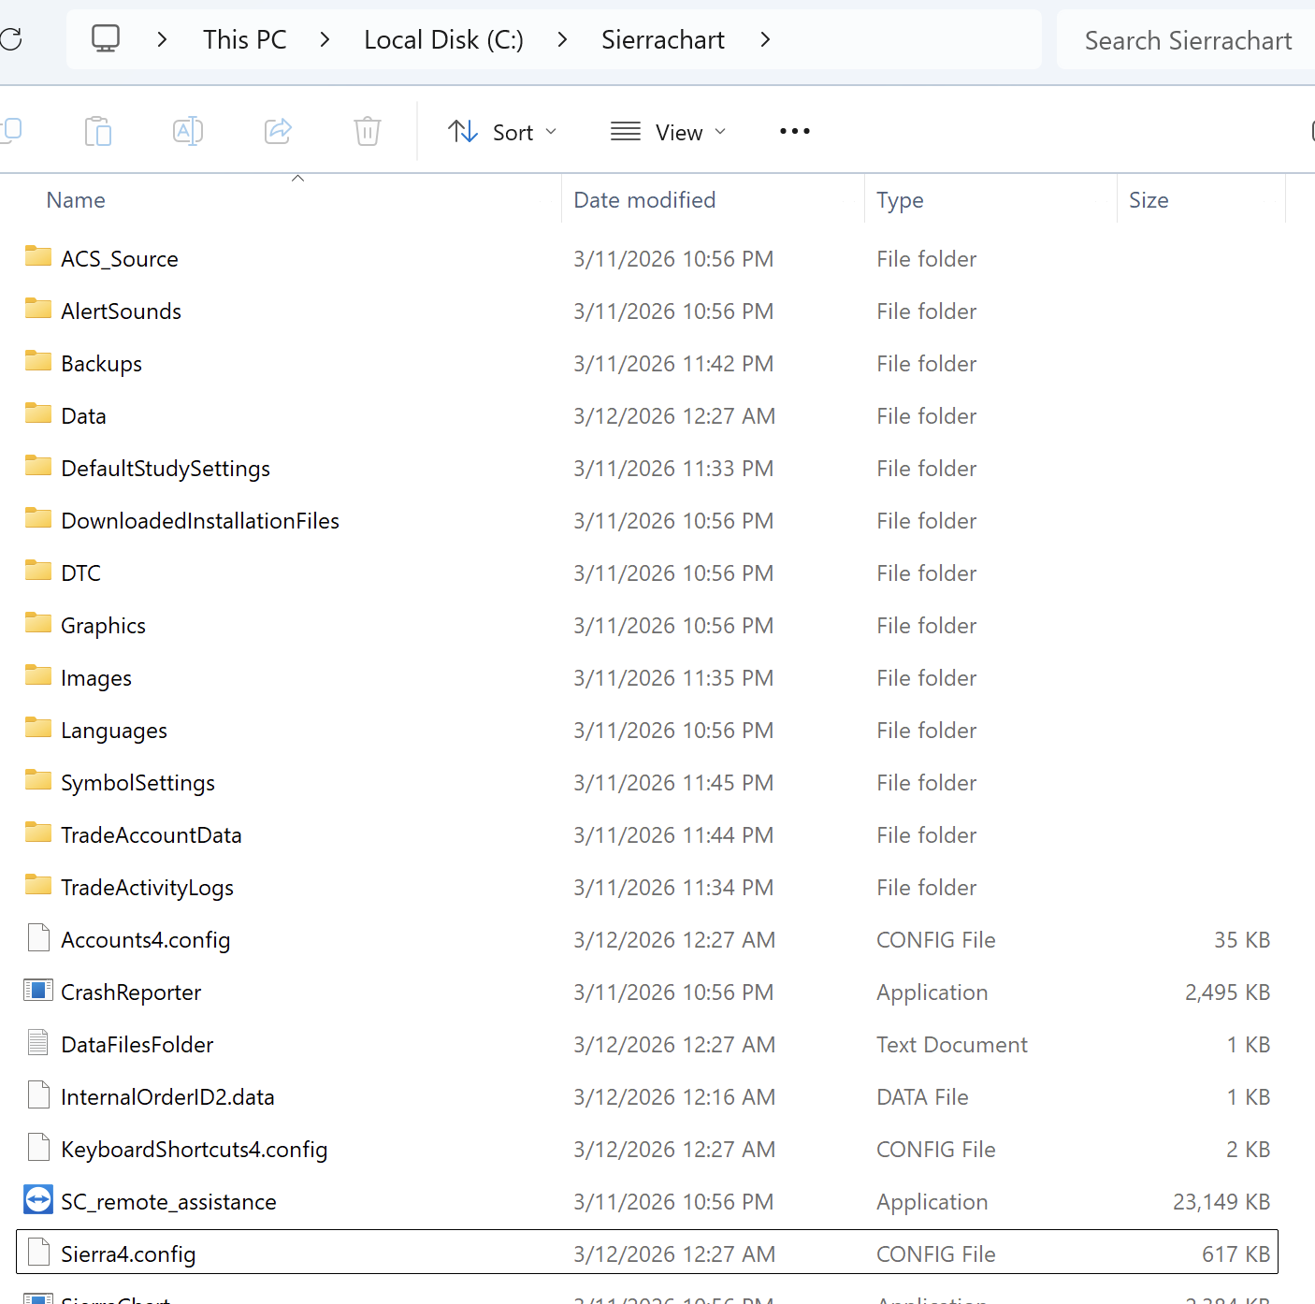Image resolution: width=1315 pixels, height=1304 pixels.
Task: Expand the chevron after the monitor icon
Action: [163, 39]
